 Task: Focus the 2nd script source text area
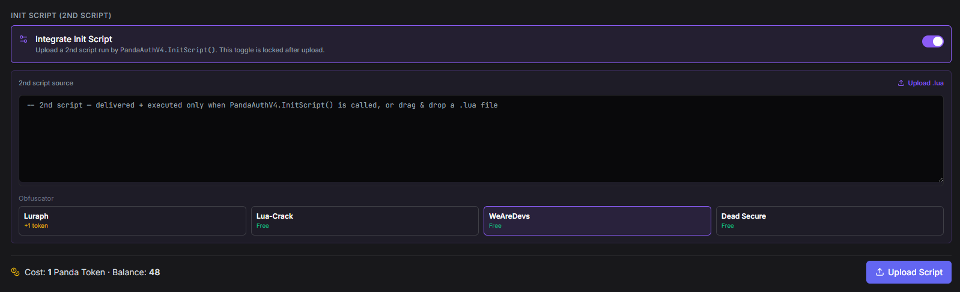481,139
